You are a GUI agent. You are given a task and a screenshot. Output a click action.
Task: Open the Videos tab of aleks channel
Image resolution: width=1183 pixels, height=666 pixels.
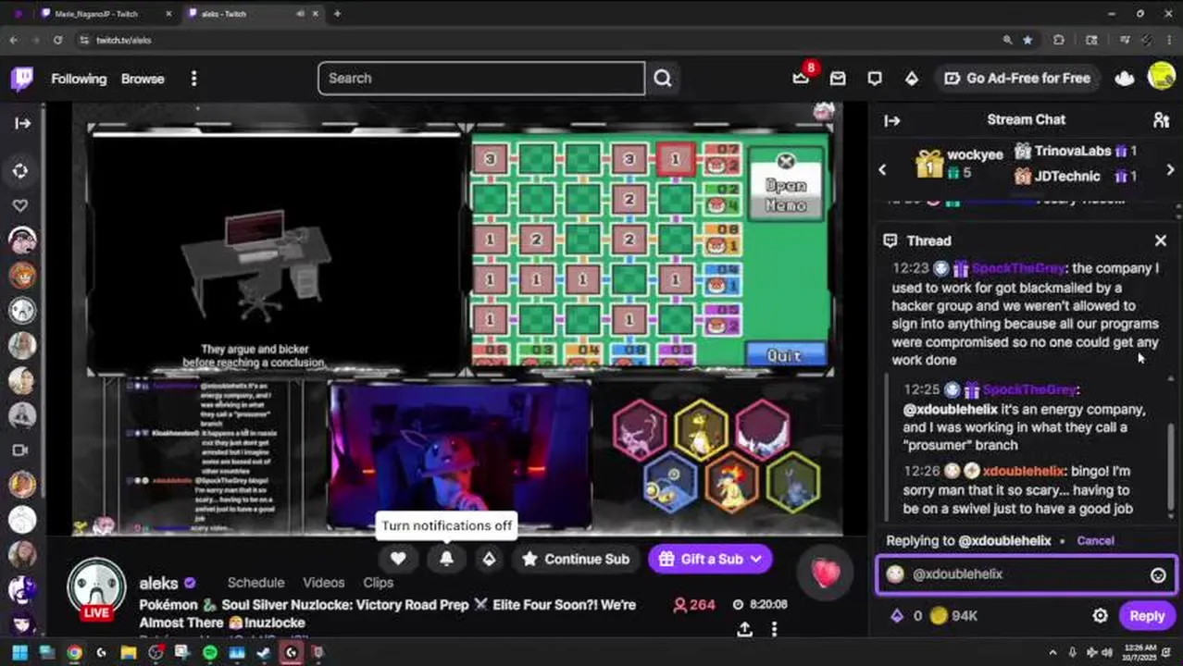coord(324,583)
